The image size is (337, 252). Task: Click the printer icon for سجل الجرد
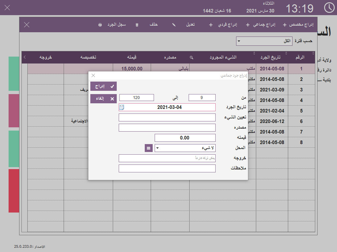click(x=100, y=25)
